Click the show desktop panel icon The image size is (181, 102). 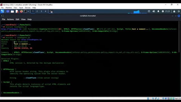coord(8,11)
